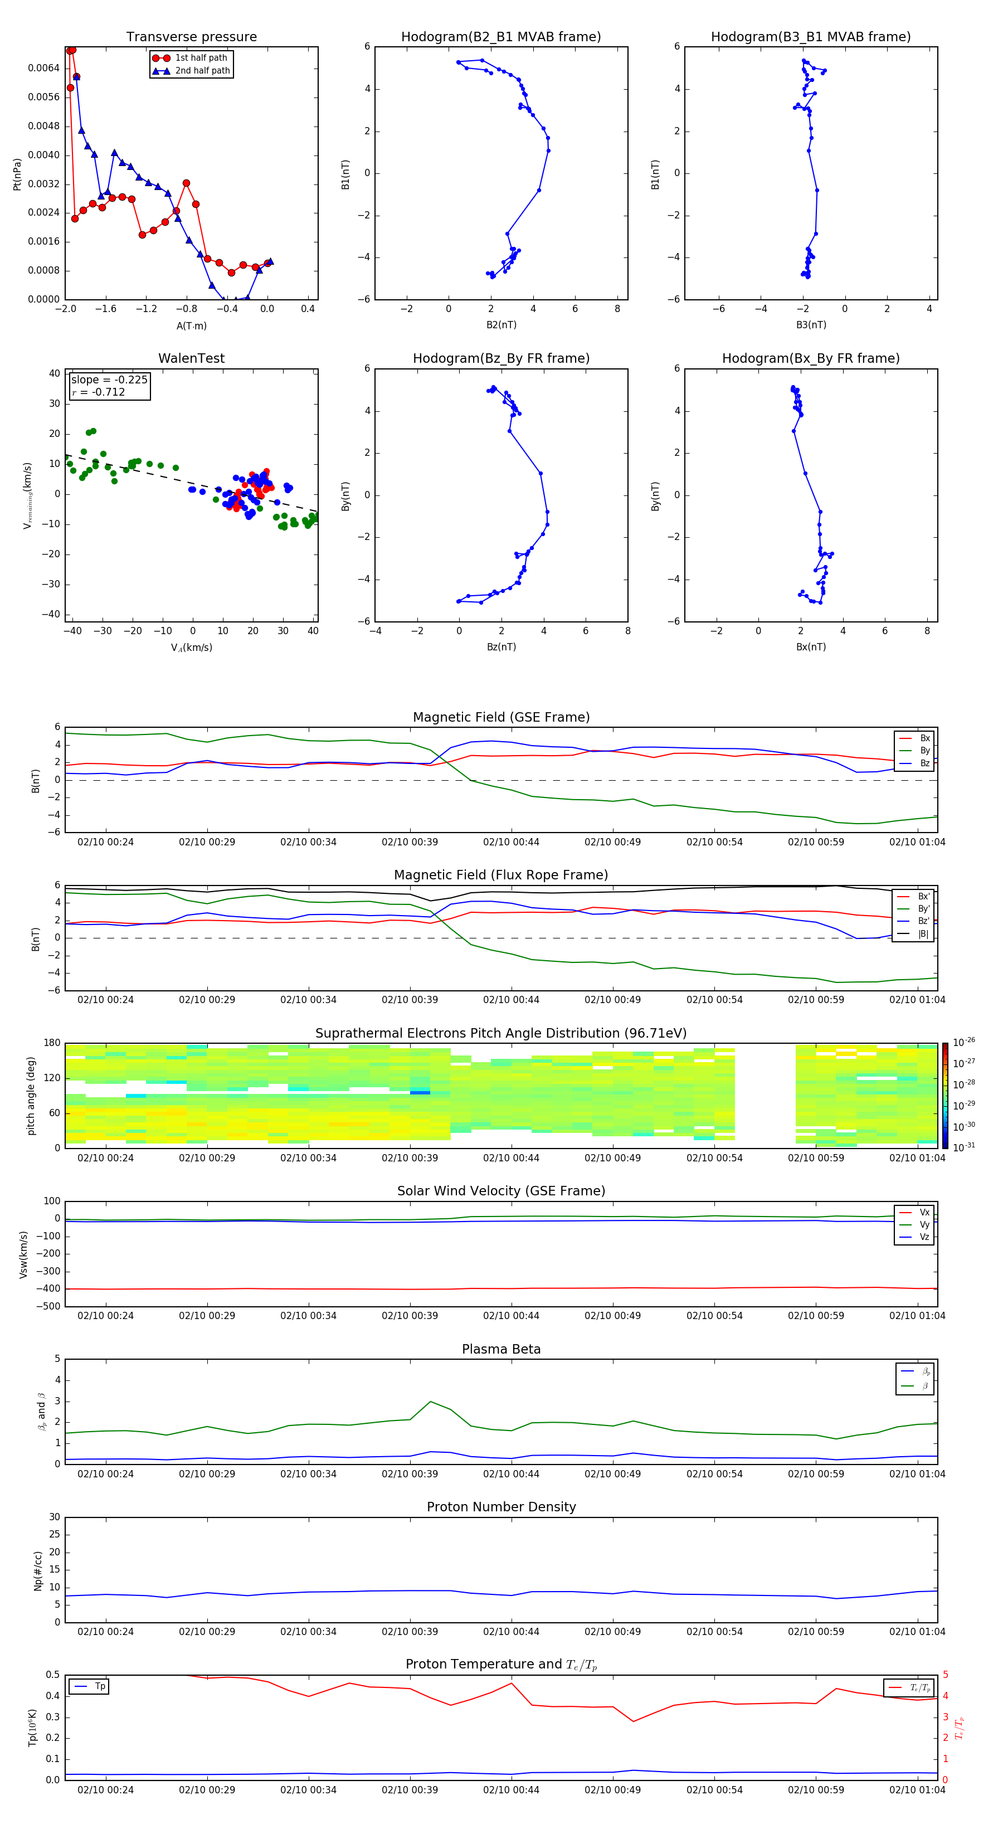Click the 'r = -0.712' annotation
Screen dimensions: 1003x1839
point(99,392)
